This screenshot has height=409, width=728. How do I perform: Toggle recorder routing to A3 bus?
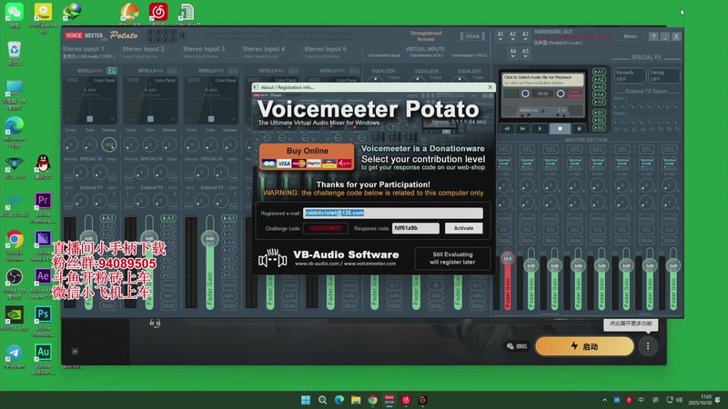[x=599, y=86]
